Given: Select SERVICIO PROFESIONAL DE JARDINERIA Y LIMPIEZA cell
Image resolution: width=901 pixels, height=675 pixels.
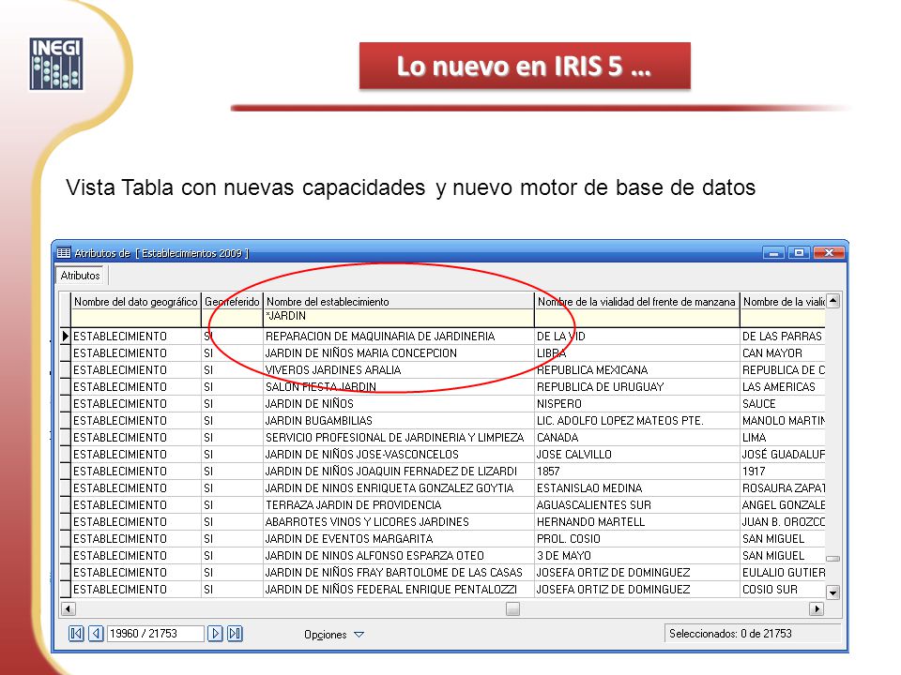Looking at the screenshot, I should coord(398,438).
